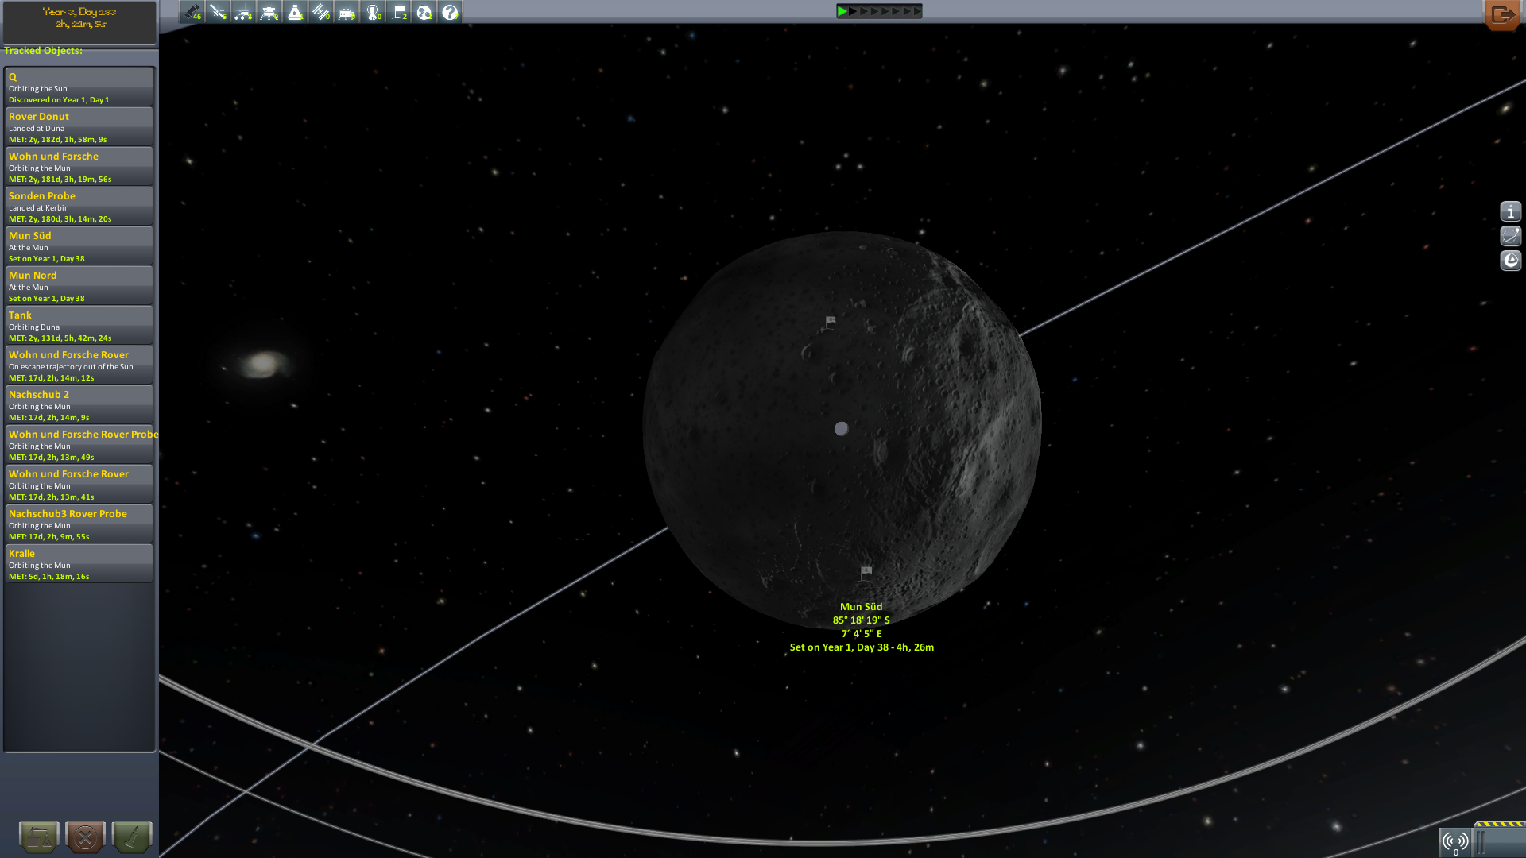Click the question mark unknown-objects filter
The width and height of the screenshot is (1526, 858).
pyautogui.click(x=450, y=12)
